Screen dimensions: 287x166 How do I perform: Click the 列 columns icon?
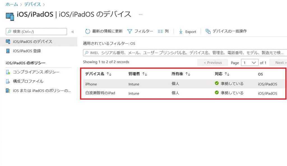(160, 31)
